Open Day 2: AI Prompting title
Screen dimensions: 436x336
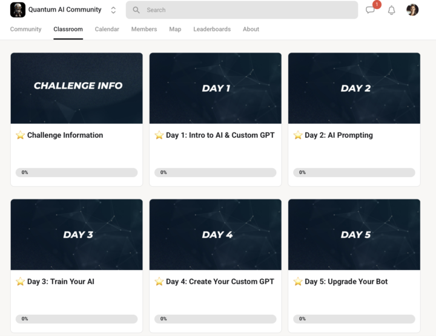pyautogui.click(x=339, y=135)
